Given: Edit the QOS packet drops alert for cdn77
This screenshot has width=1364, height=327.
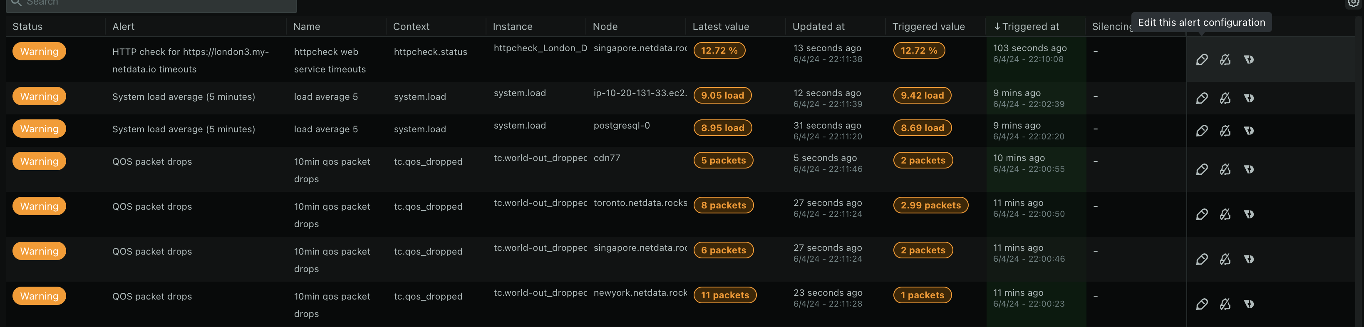Looking at the screenshot, I should click(x=1201, y=169).
